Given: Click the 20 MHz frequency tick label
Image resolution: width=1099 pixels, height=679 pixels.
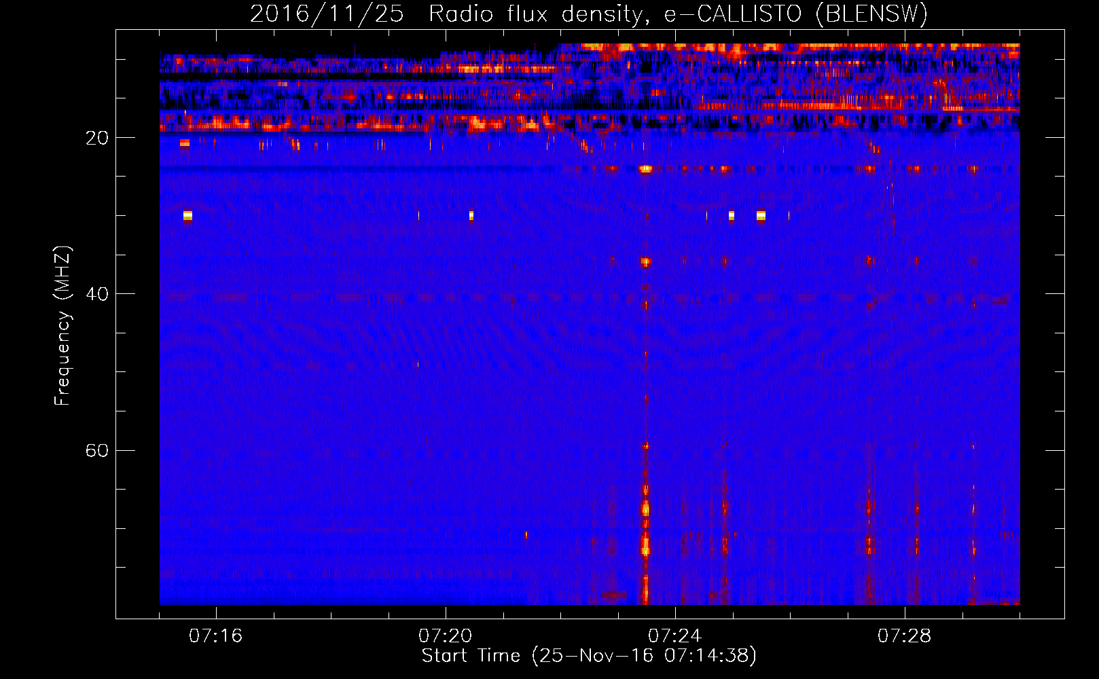Looking at the screenshot, I should [x=96, y=138].
